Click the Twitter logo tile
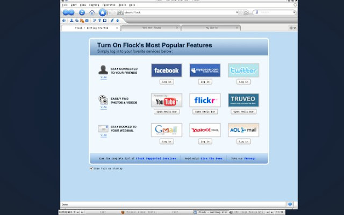Viewport: 344px width, 215px height. tap(243, 70)
